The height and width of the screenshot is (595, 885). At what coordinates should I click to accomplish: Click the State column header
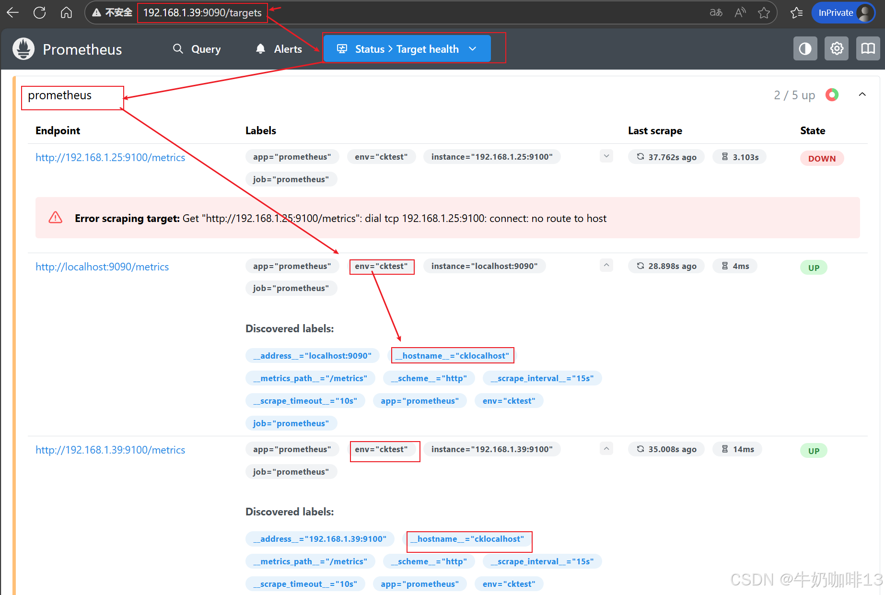813,130
